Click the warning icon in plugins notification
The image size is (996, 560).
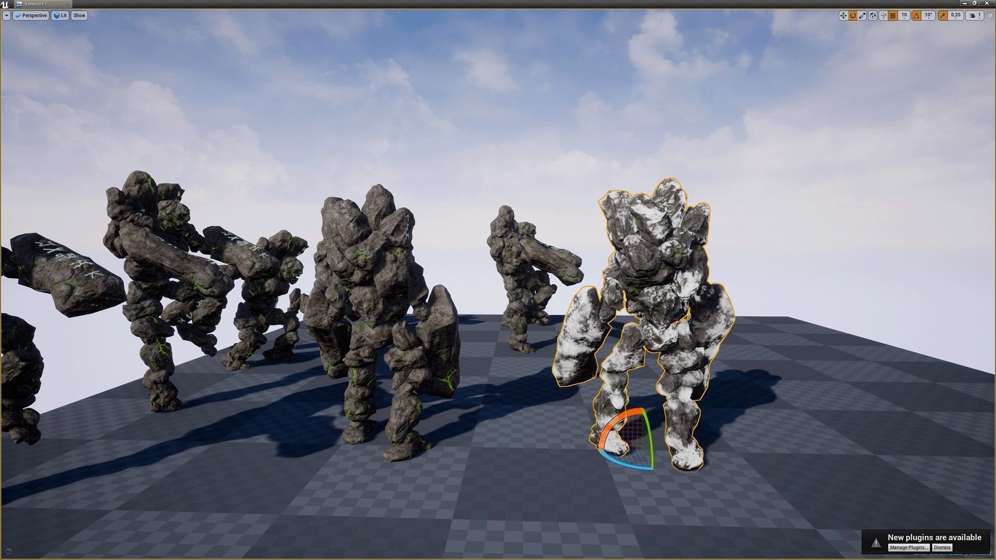point(876,542)
